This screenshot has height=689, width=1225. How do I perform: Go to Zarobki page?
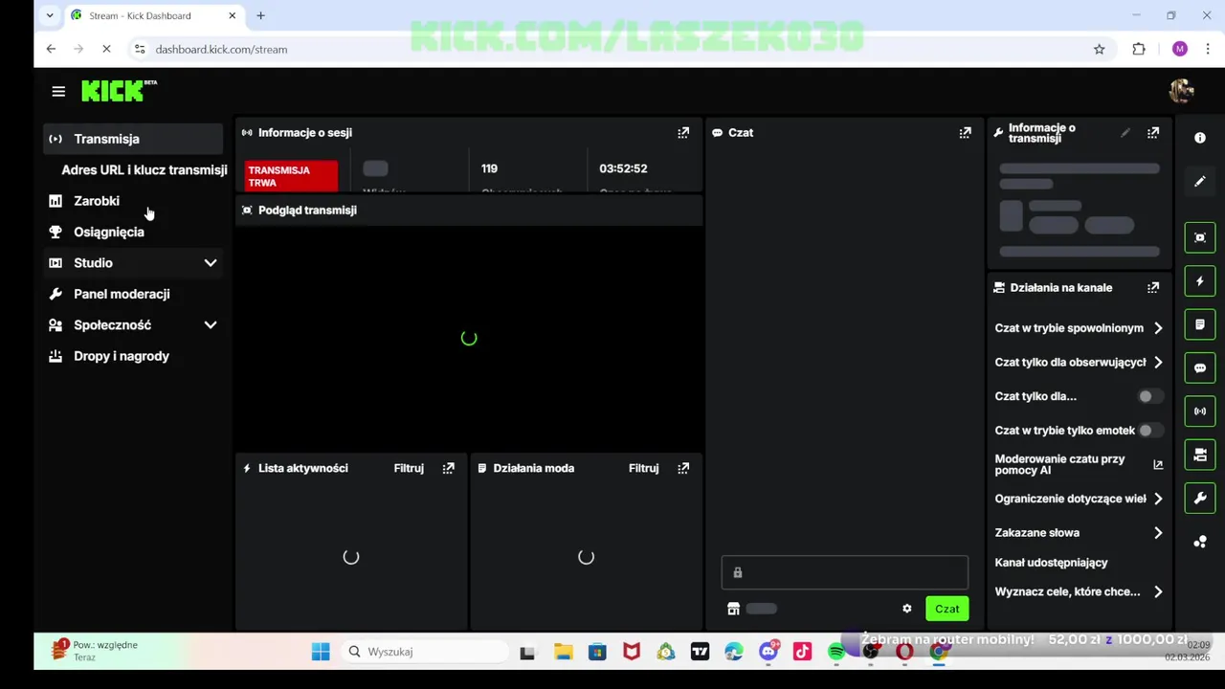96,201
